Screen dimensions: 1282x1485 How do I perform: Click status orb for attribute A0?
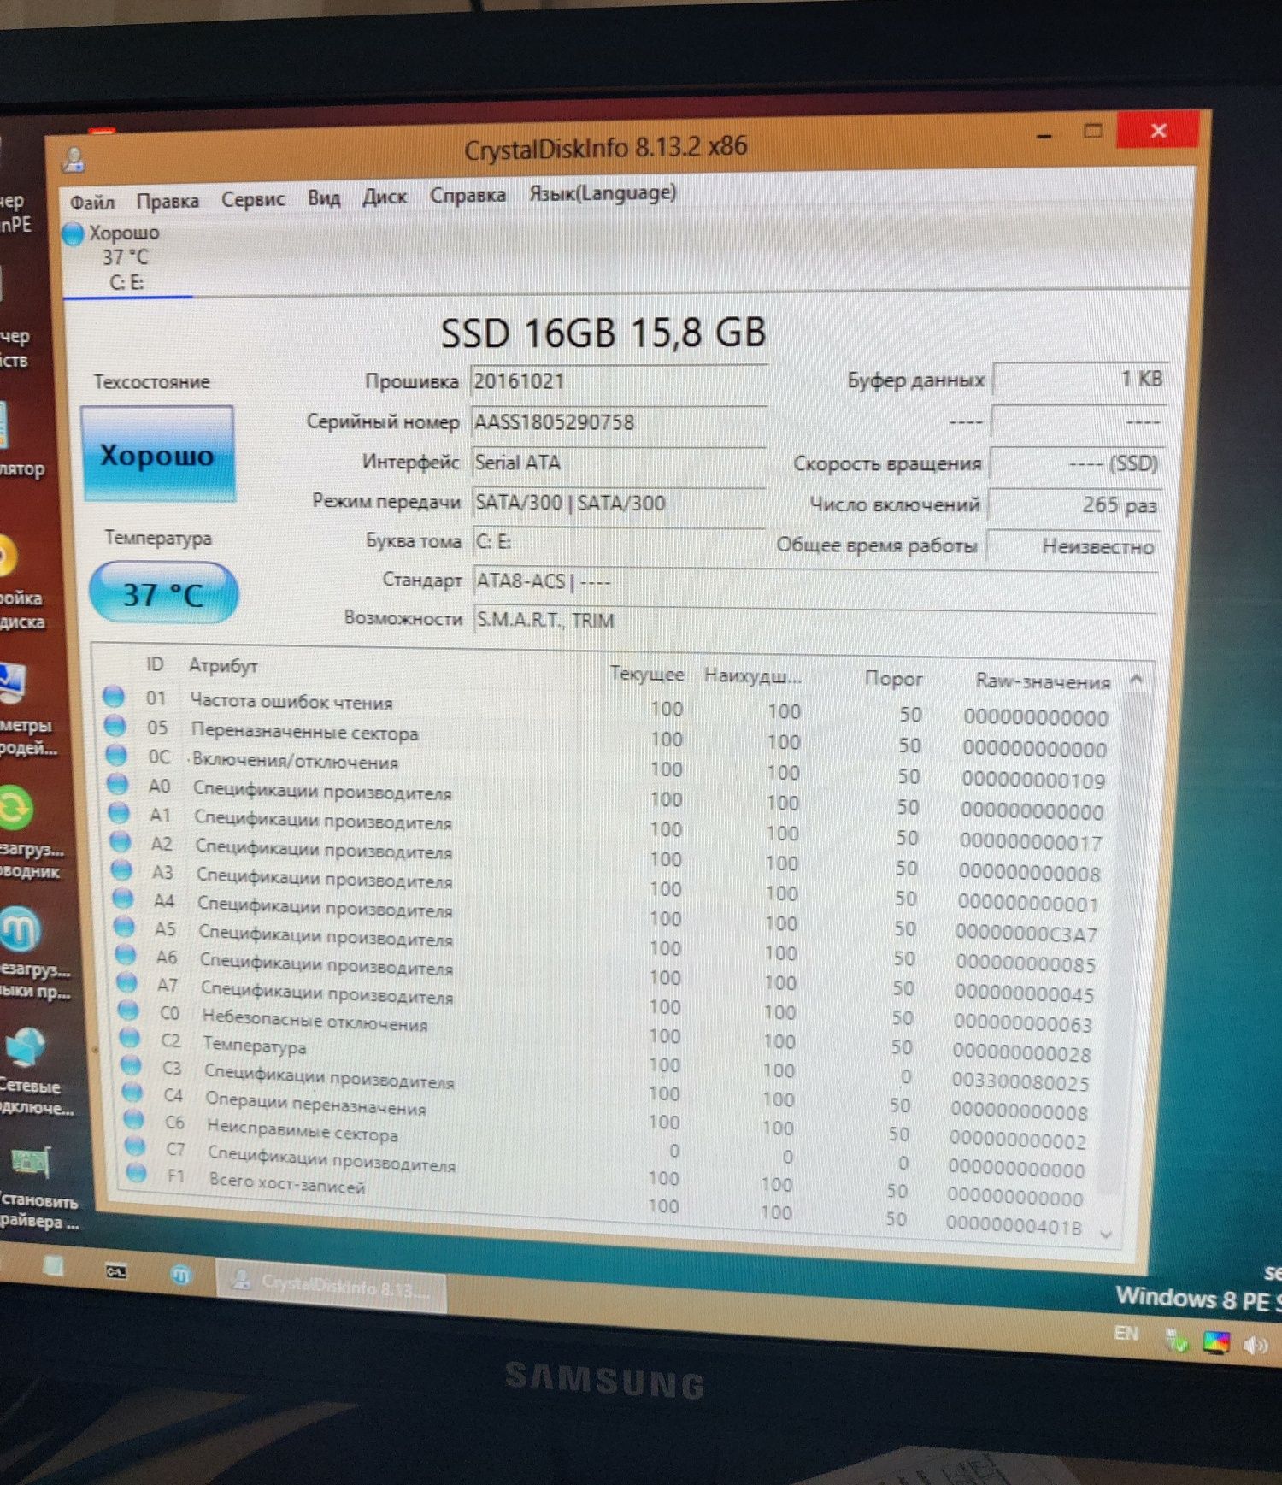tap(118, 784)
